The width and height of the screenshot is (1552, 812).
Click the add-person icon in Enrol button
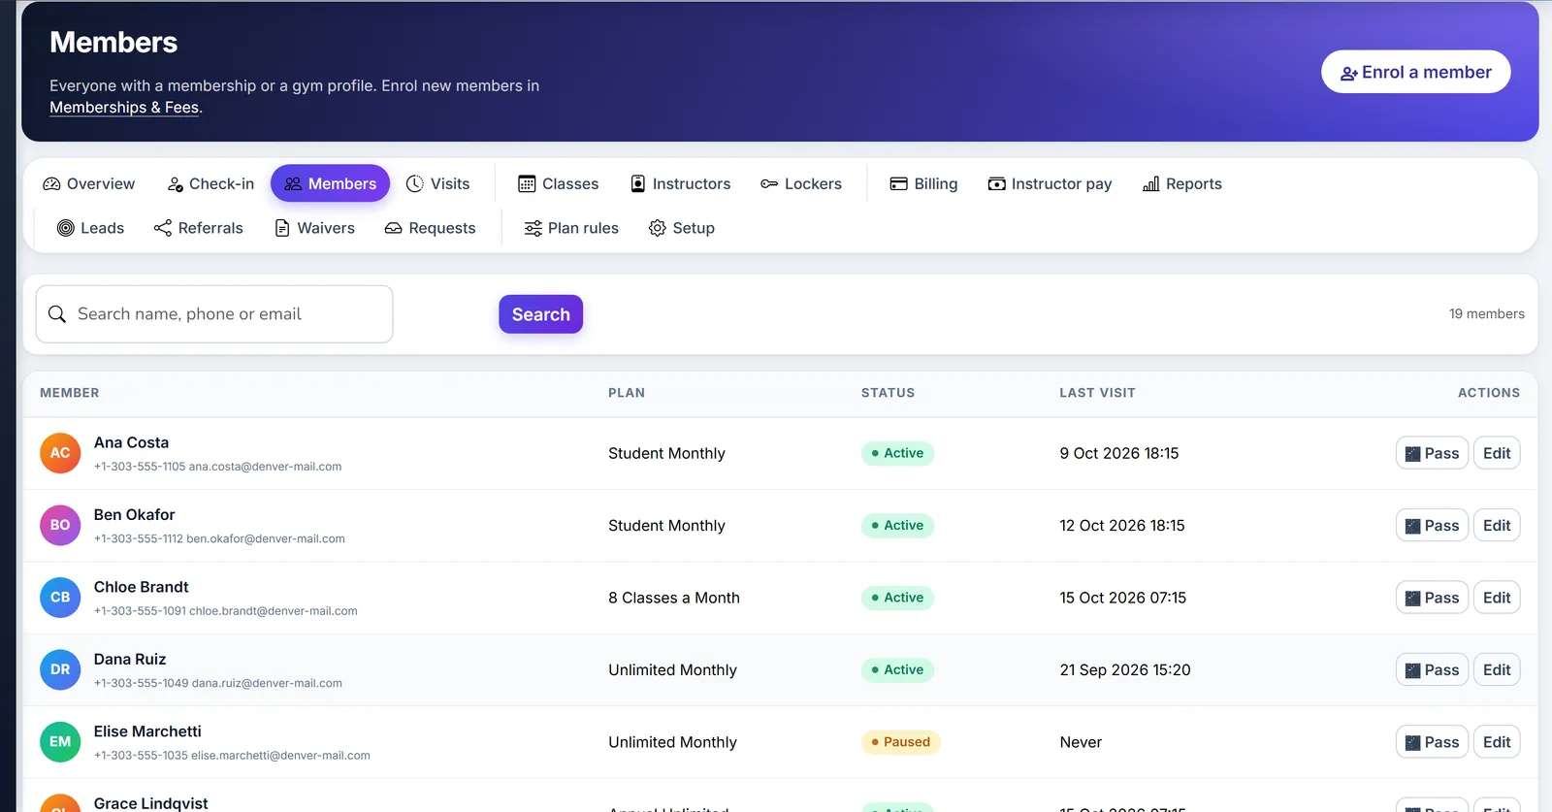pos(1349,73)
